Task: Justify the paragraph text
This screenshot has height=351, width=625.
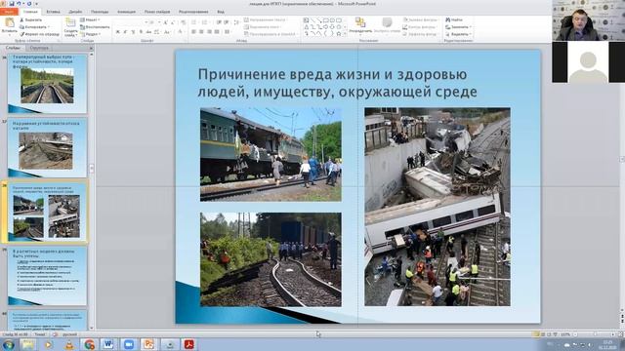Action: click(217, 32)
